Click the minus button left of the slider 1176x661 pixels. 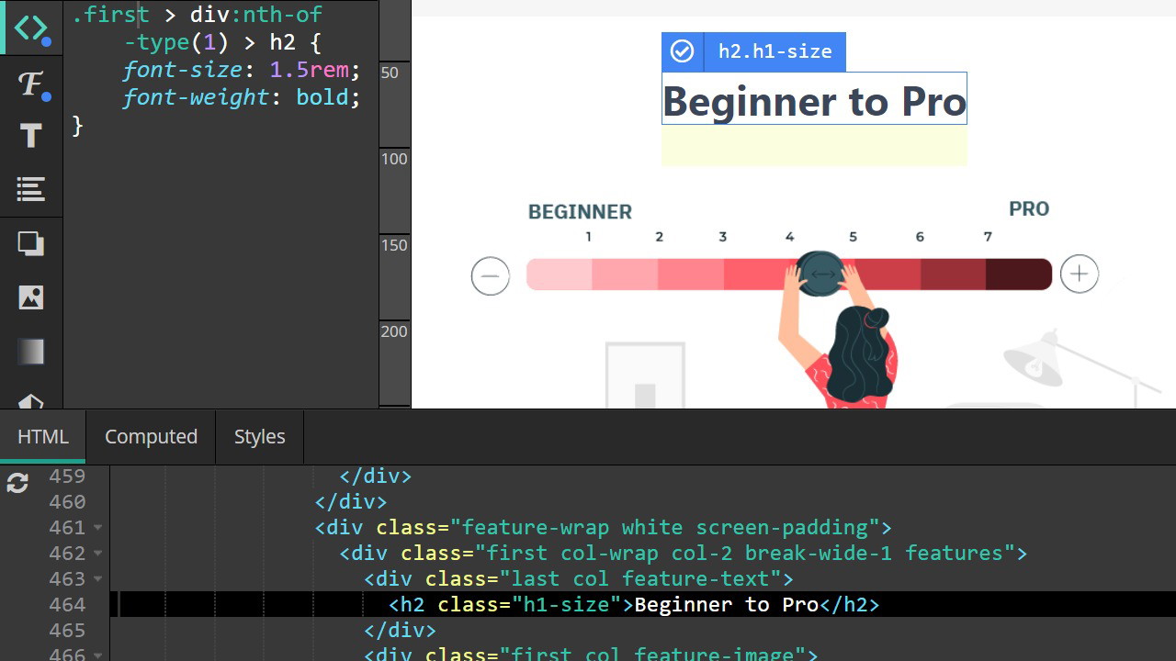491,275
